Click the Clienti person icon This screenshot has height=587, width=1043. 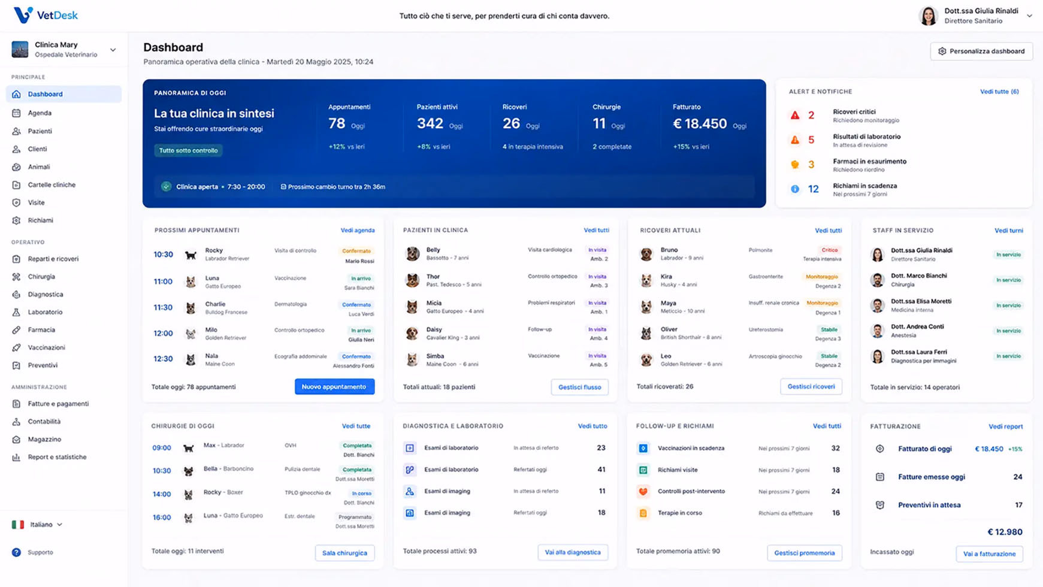point(16,149)
